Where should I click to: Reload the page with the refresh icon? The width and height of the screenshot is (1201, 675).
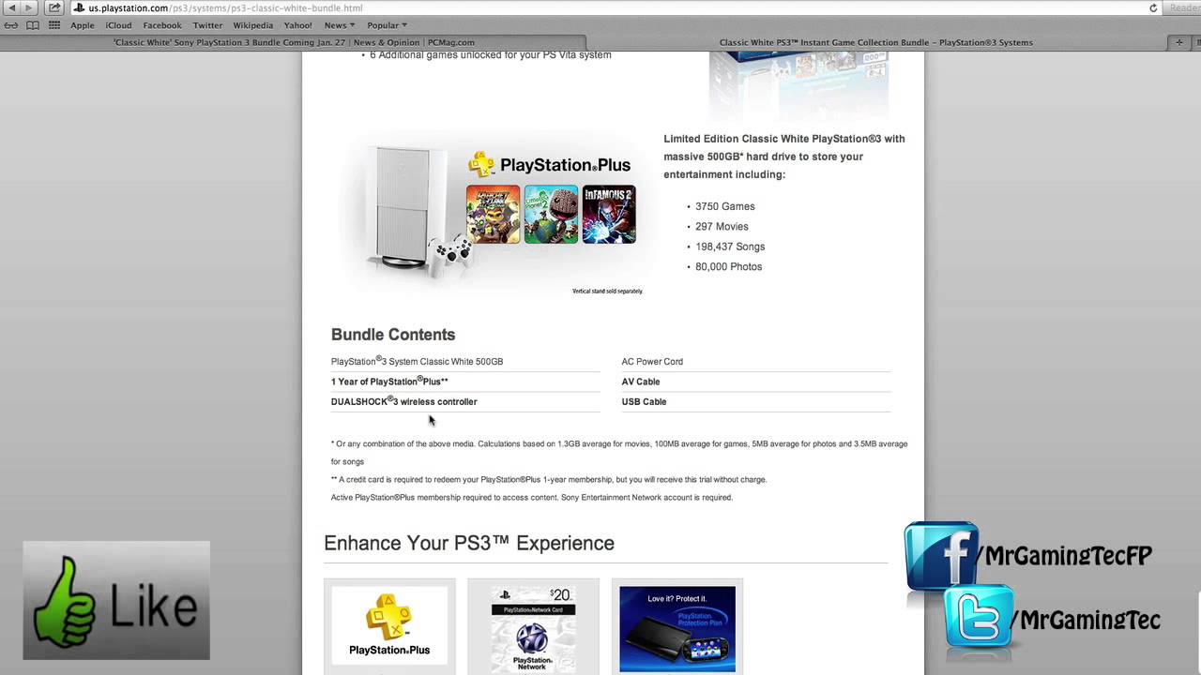click(x=1153, y=7)
